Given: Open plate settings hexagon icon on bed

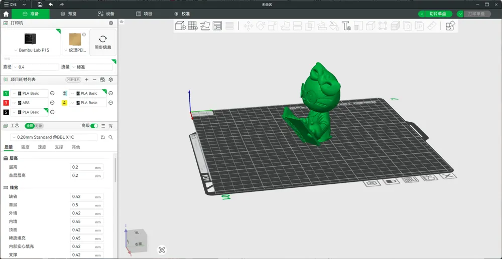Looking at the screenshot, I should [x=371, y=183].
